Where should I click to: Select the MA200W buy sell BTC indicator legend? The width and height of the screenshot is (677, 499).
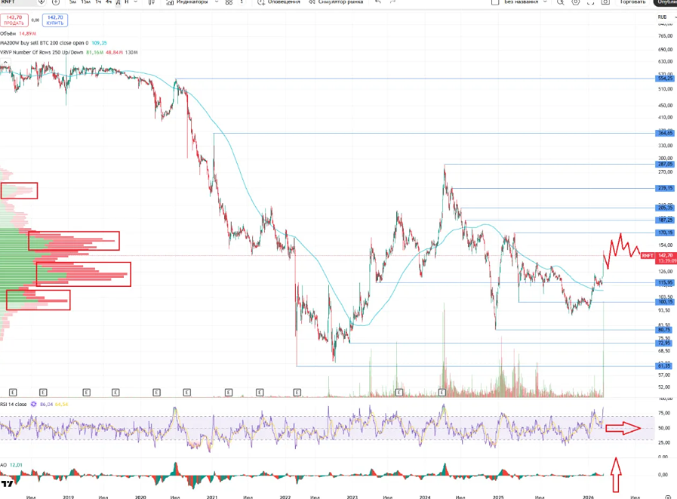pos(54,43)
